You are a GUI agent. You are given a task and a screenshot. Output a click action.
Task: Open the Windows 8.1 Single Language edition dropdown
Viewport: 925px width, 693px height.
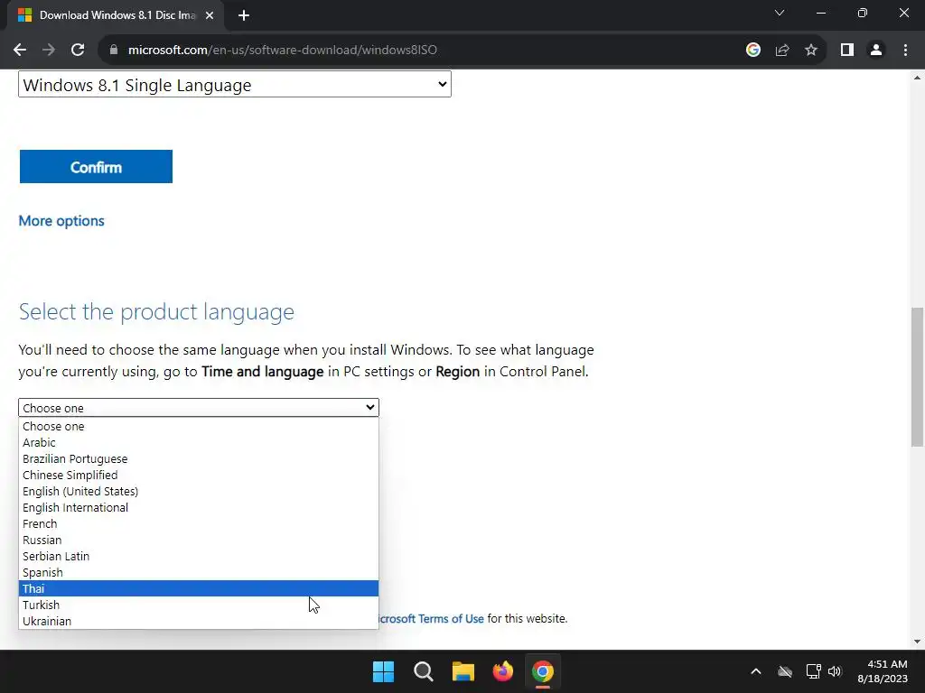tap(235, 84)
